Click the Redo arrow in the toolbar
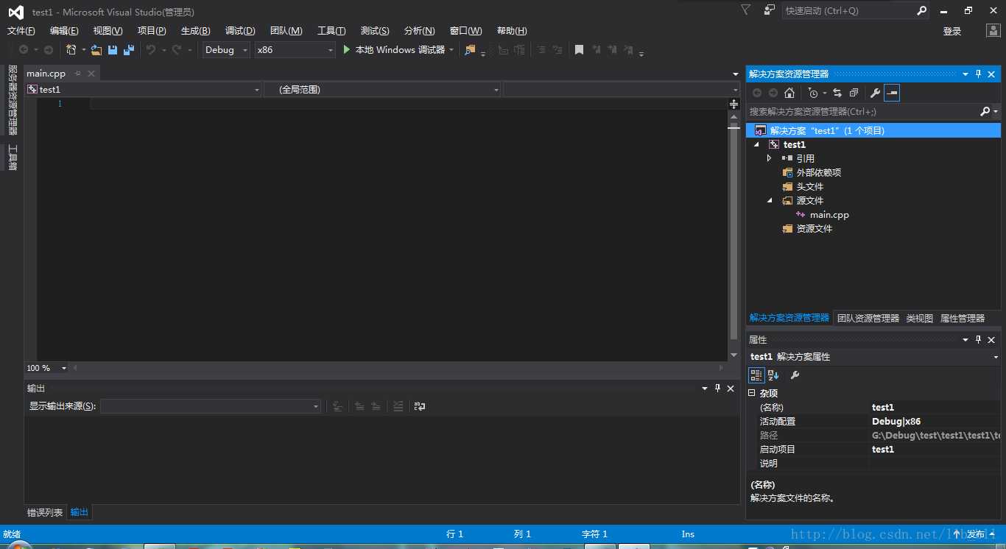1006x549 pixels. (x=177, y=50)
